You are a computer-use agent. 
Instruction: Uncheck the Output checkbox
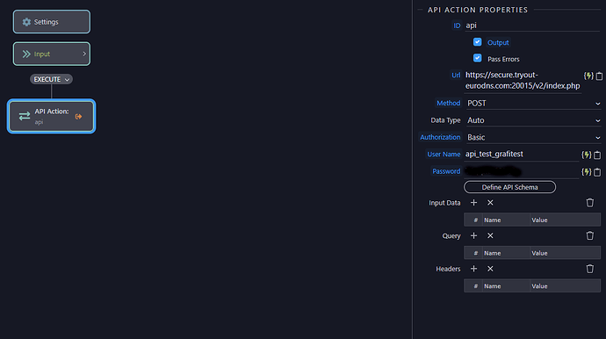tap(477, 42)
